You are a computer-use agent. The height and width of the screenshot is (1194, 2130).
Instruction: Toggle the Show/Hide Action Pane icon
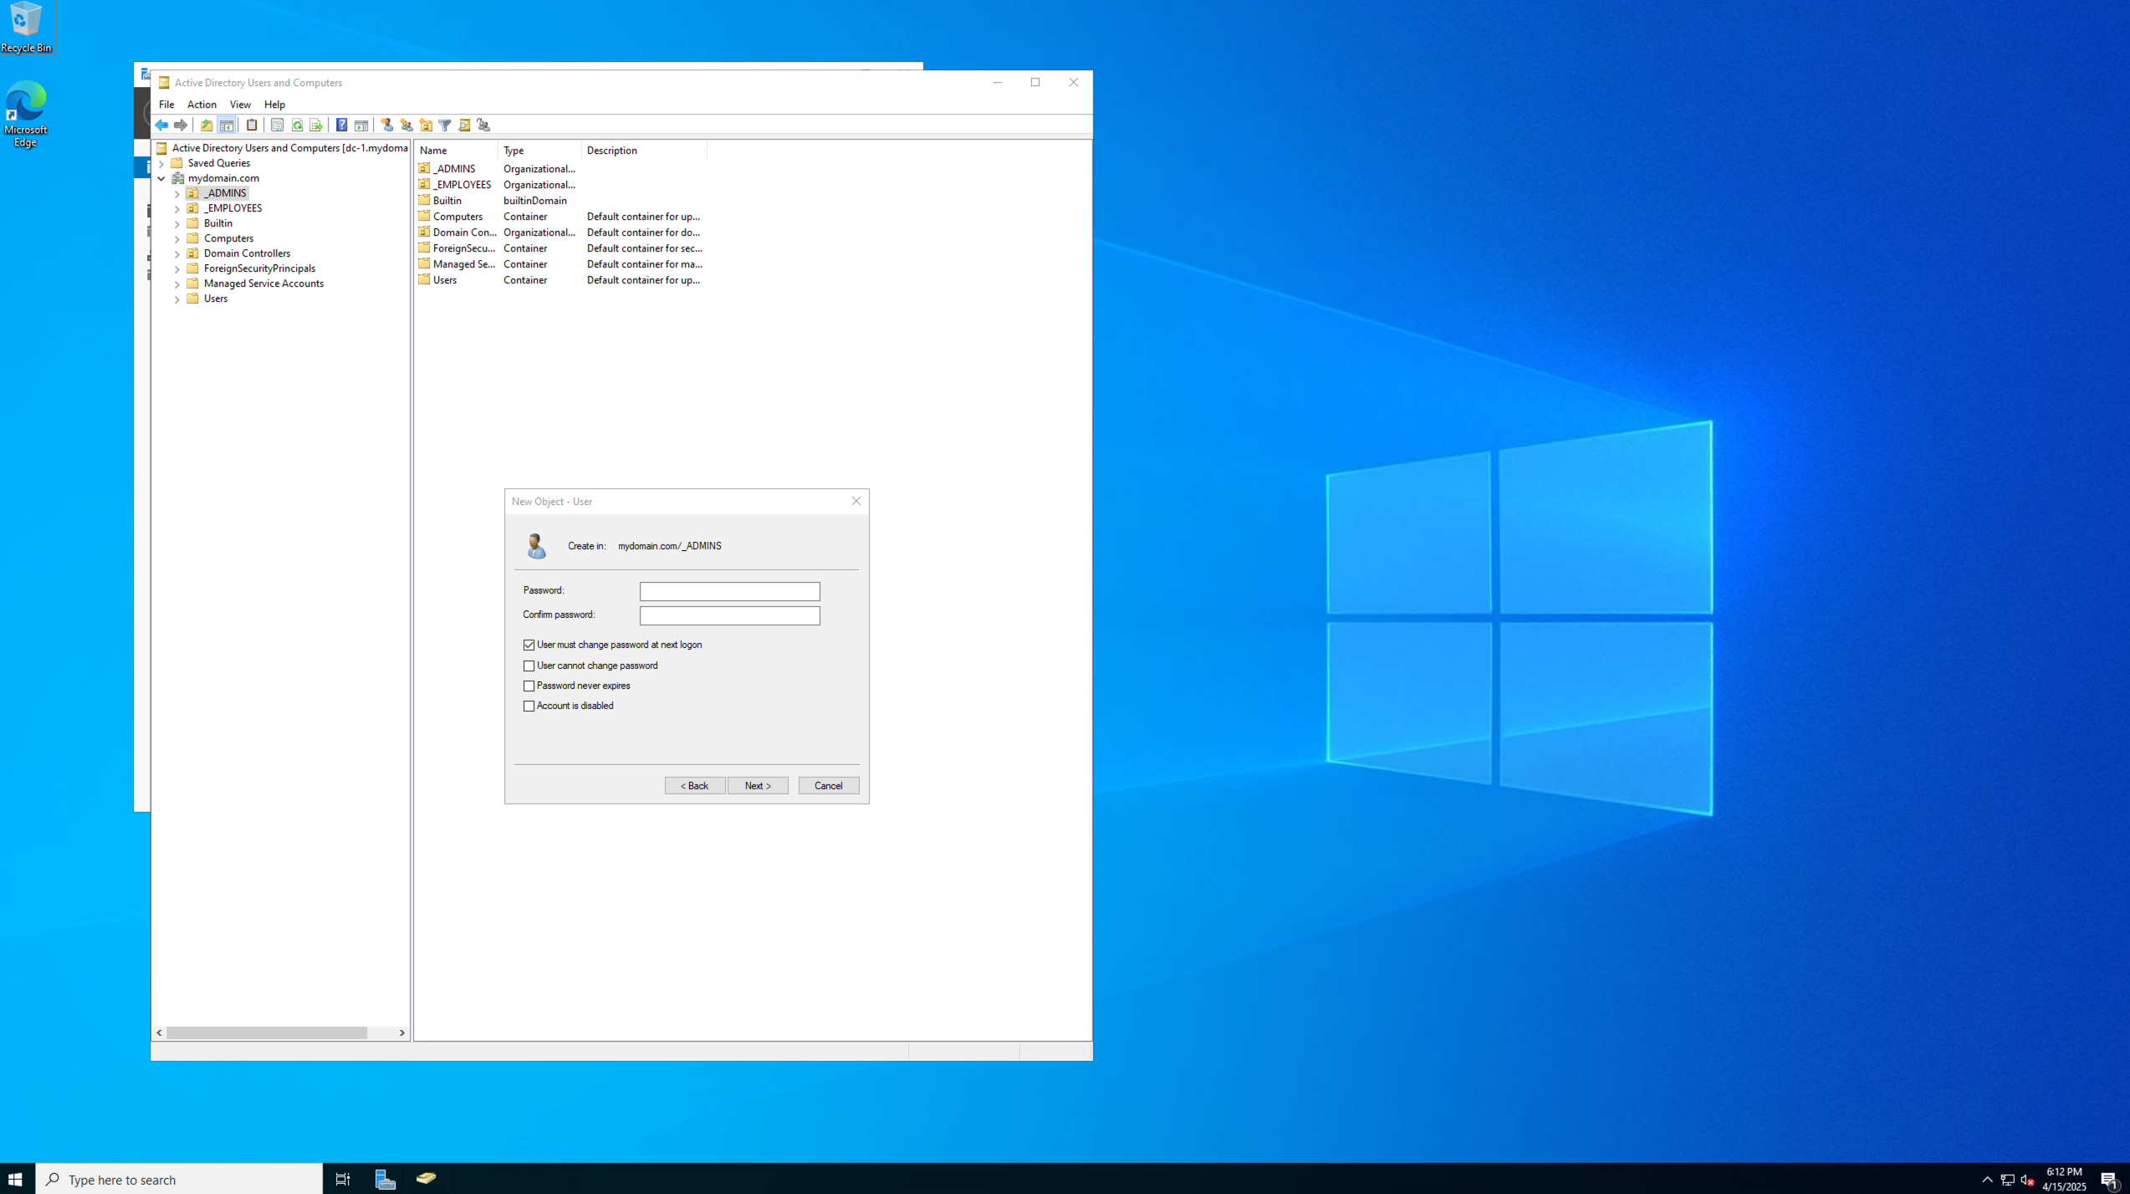pos(361,125)
